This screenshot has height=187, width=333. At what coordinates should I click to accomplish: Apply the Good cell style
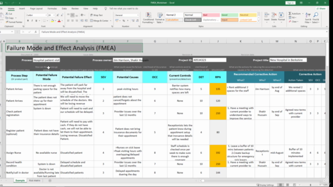click(x=229, y=15)
